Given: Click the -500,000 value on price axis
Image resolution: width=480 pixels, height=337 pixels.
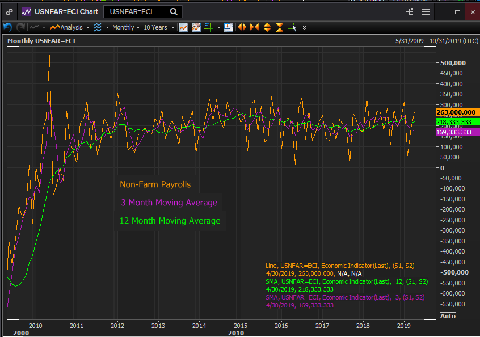Looking at the screenshot, I should pyautogui.click(x=454, y=272).
